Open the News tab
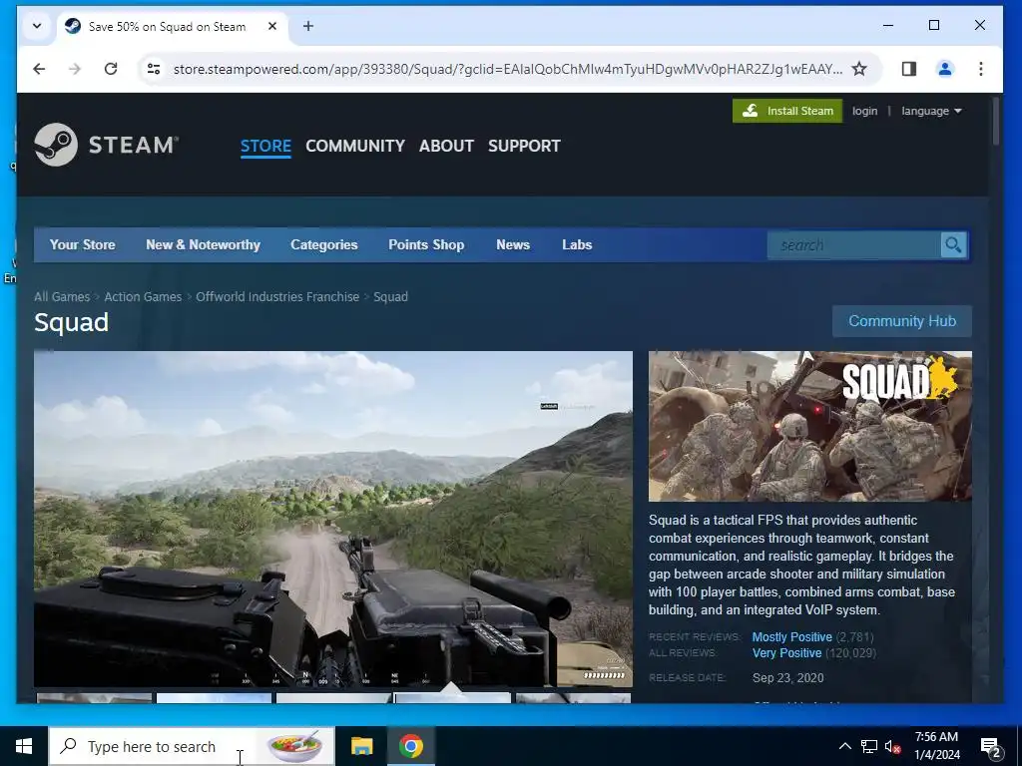1022x766 pixels. [x=513, y=245]
